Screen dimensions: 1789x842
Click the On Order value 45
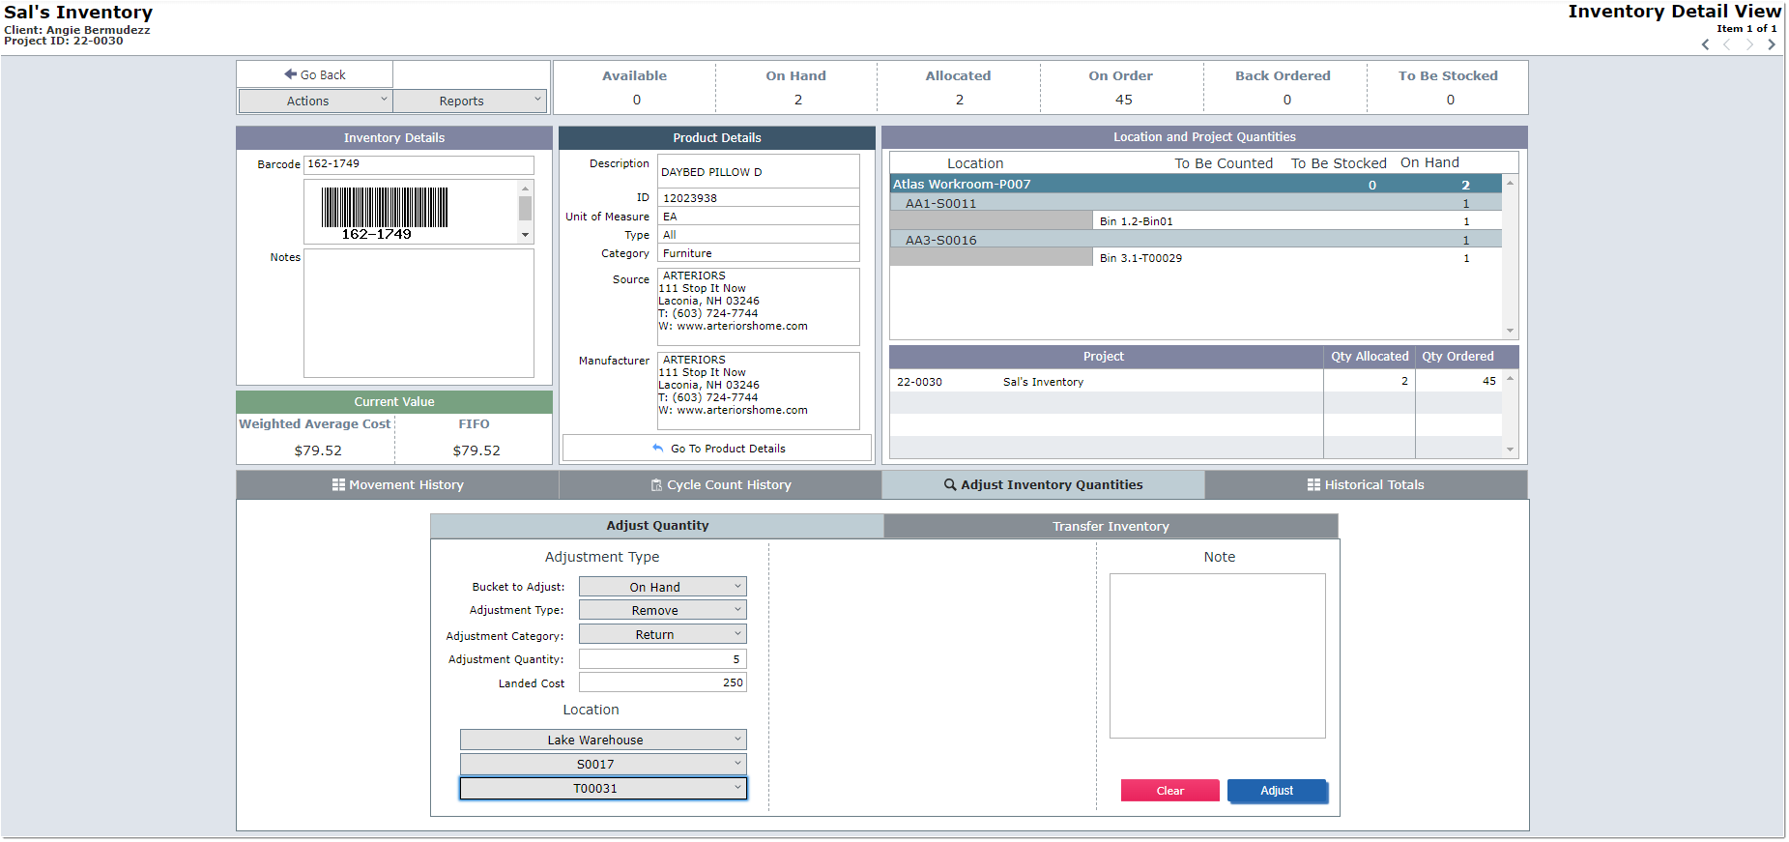coord(1123,100)
